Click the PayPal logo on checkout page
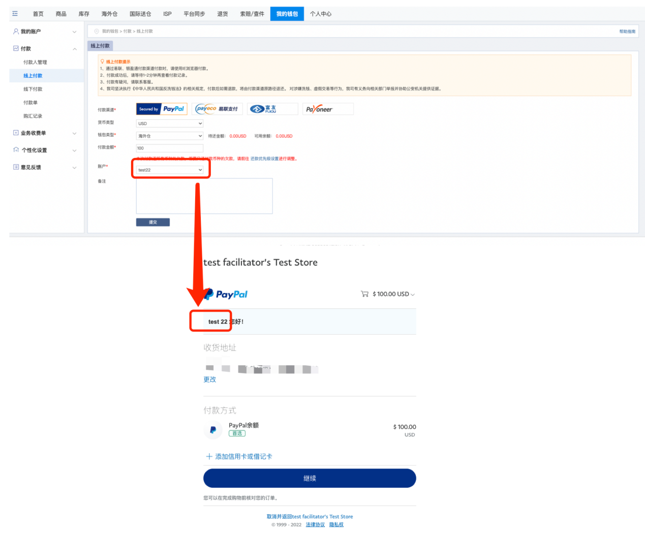This screenshot has height=533, width=645. tap(226, 294)
